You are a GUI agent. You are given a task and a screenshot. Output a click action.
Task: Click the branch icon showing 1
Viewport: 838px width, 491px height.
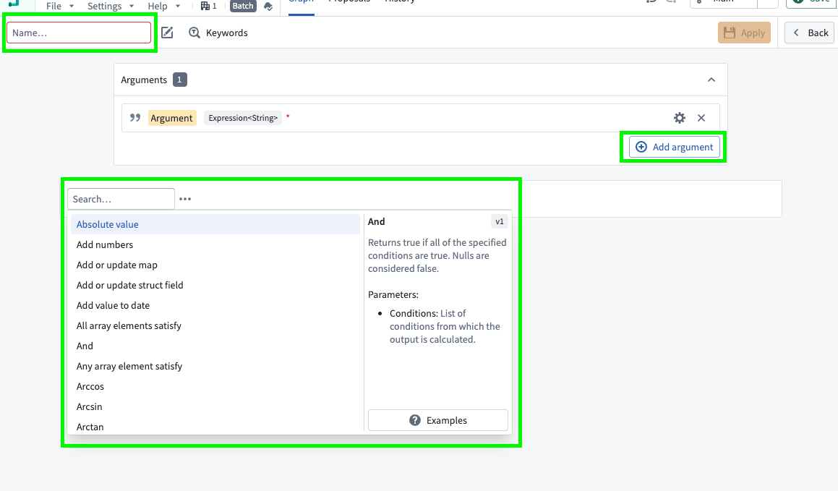[x=208, y=6]
